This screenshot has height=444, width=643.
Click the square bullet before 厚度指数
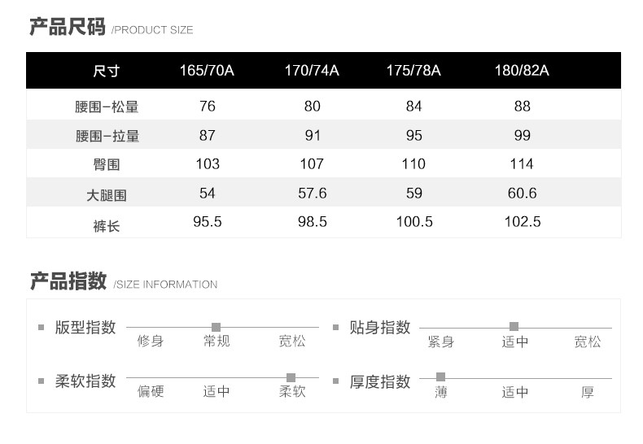click(x=335, y=381)
